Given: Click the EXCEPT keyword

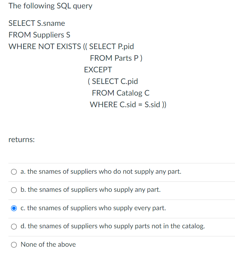Looking at the screenshot, I should coord(98,70).
